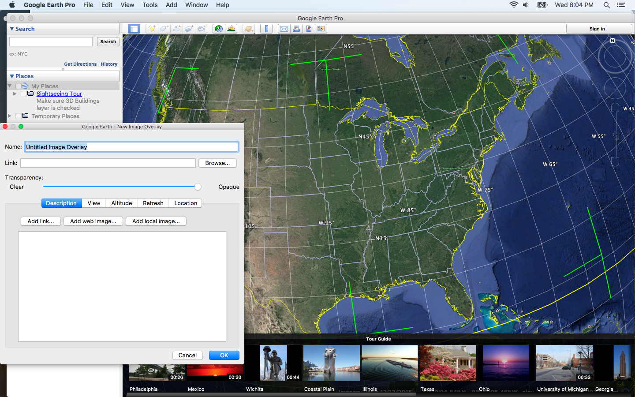Click the Browse... button
The height and width of the screenshot is (397, 635).
click(x=217, y=163)
